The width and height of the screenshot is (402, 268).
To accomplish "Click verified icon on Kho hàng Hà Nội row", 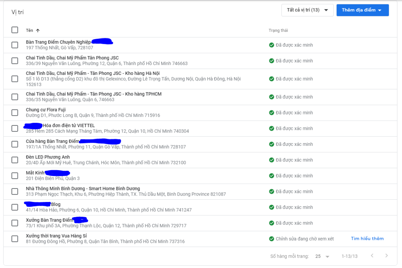I will pos(271,79).
